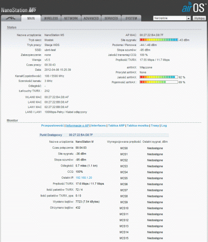Image resolution: width=208 pixels, height=242 pixels.
Task: Show the Interfaces monitor view
Action: [98, 126]
